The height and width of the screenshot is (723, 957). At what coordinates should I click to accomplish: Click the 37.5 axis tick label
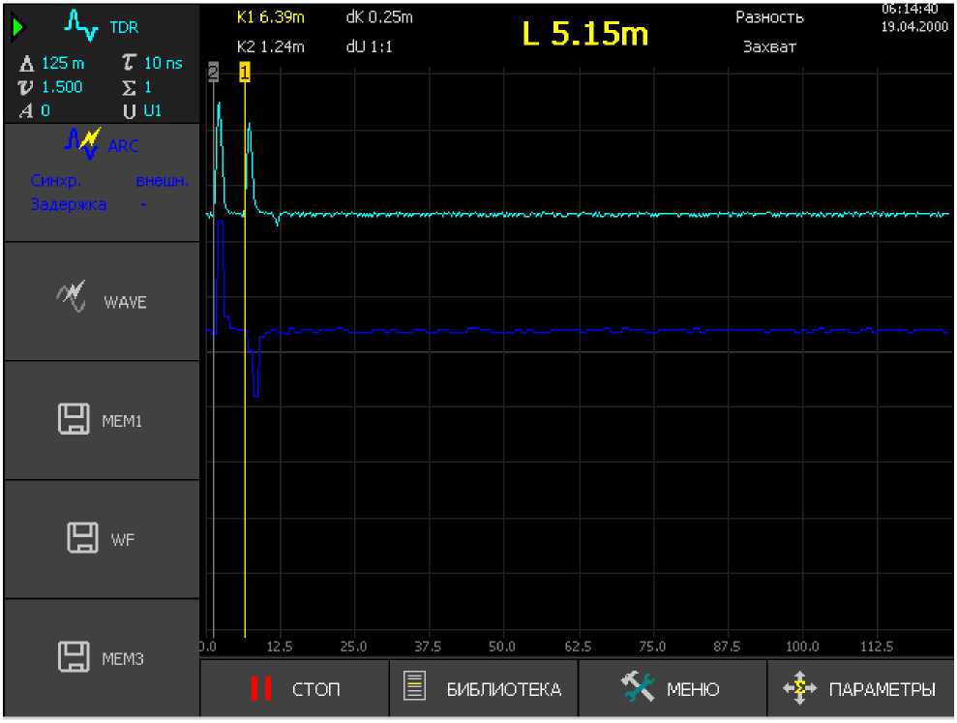tap(428, 647)
